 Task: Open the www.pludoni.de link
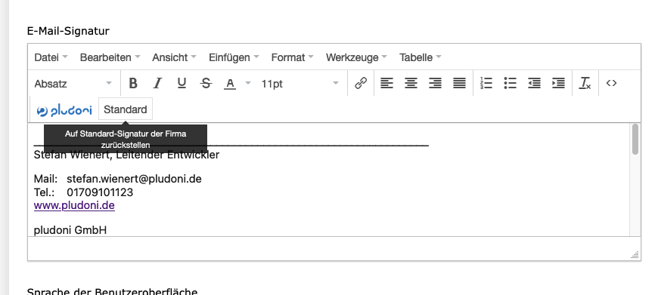[x=74, y=205]
